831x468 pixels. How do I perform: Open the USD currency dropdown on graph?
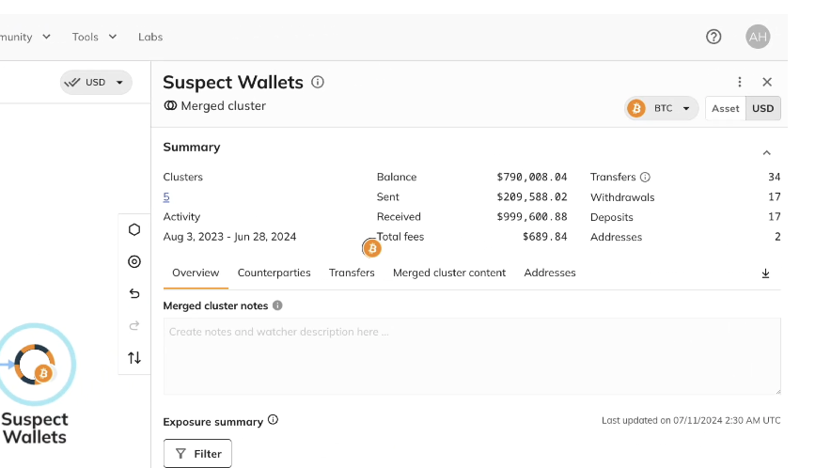coord(96,83)
